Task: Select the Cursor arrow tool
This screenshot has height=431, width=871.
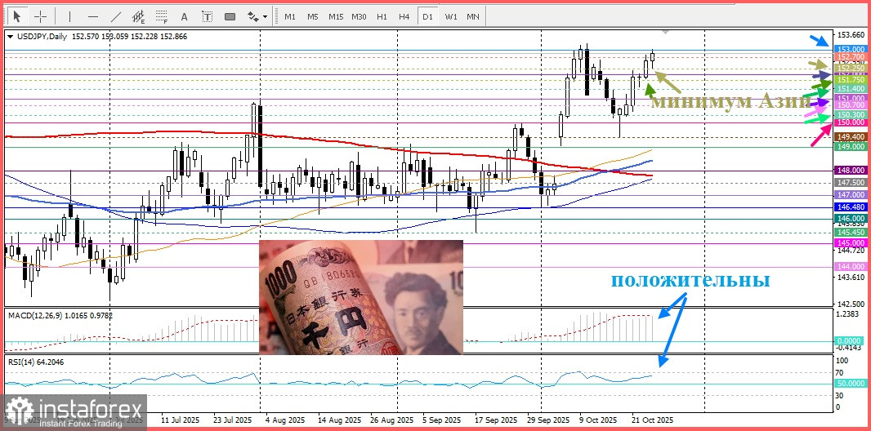Action: [16, 16]
